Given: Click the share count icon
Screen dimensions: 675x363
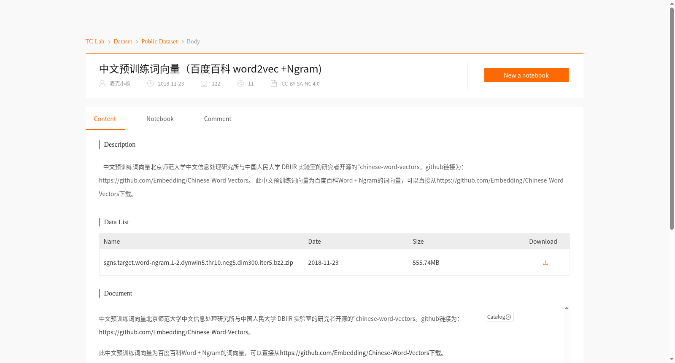Looking at the screenshot, I should click(240, 83).
